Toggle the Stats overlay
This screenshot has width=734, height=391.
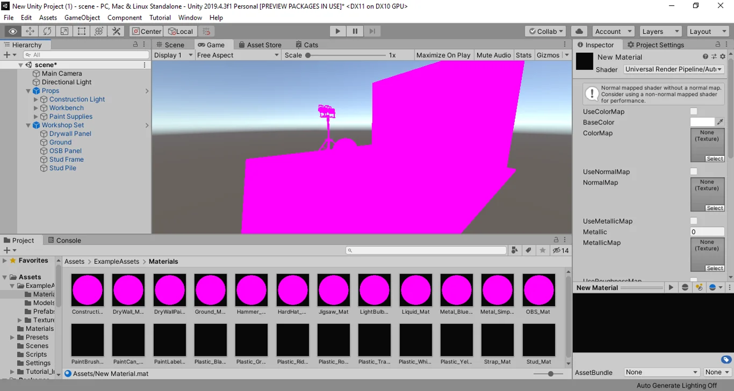[524, 55]
